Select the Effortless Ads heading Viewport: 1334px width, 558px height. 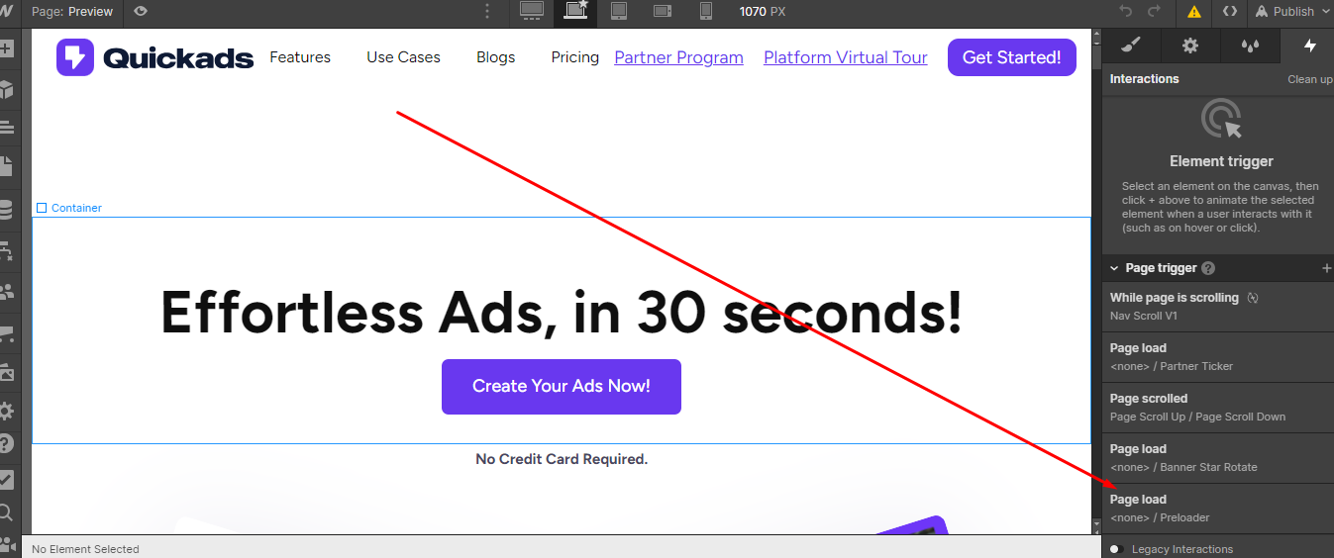(562, 312)
